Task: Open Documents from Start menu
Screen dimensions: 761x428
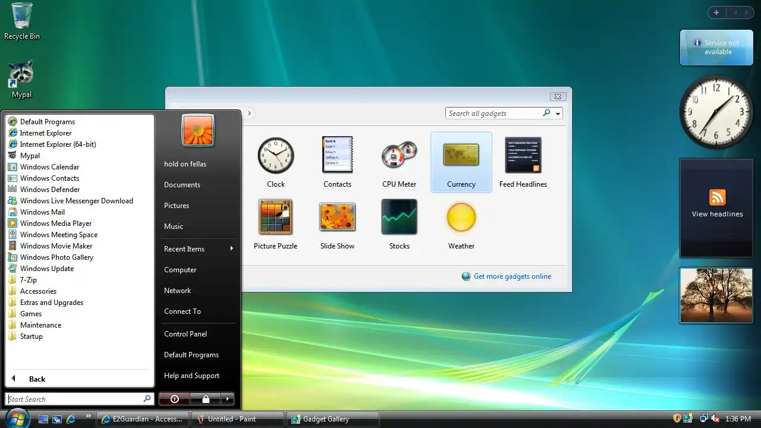Action: [182, 185]
